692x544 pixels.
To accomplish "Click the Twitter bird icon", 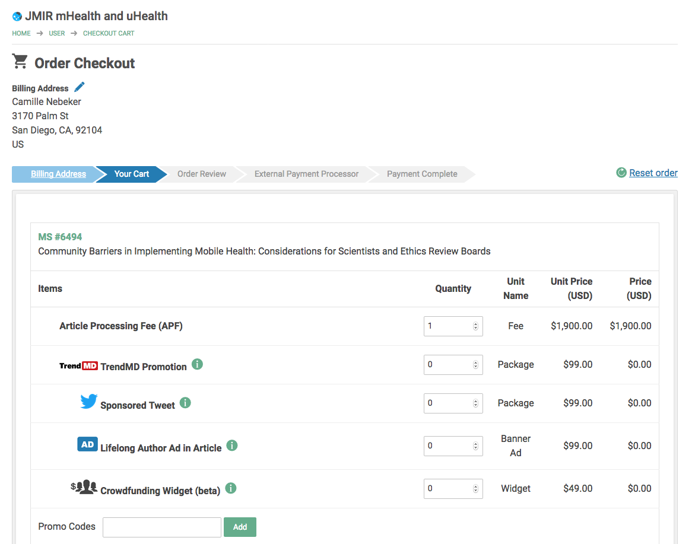I will (x=88, y=402).
